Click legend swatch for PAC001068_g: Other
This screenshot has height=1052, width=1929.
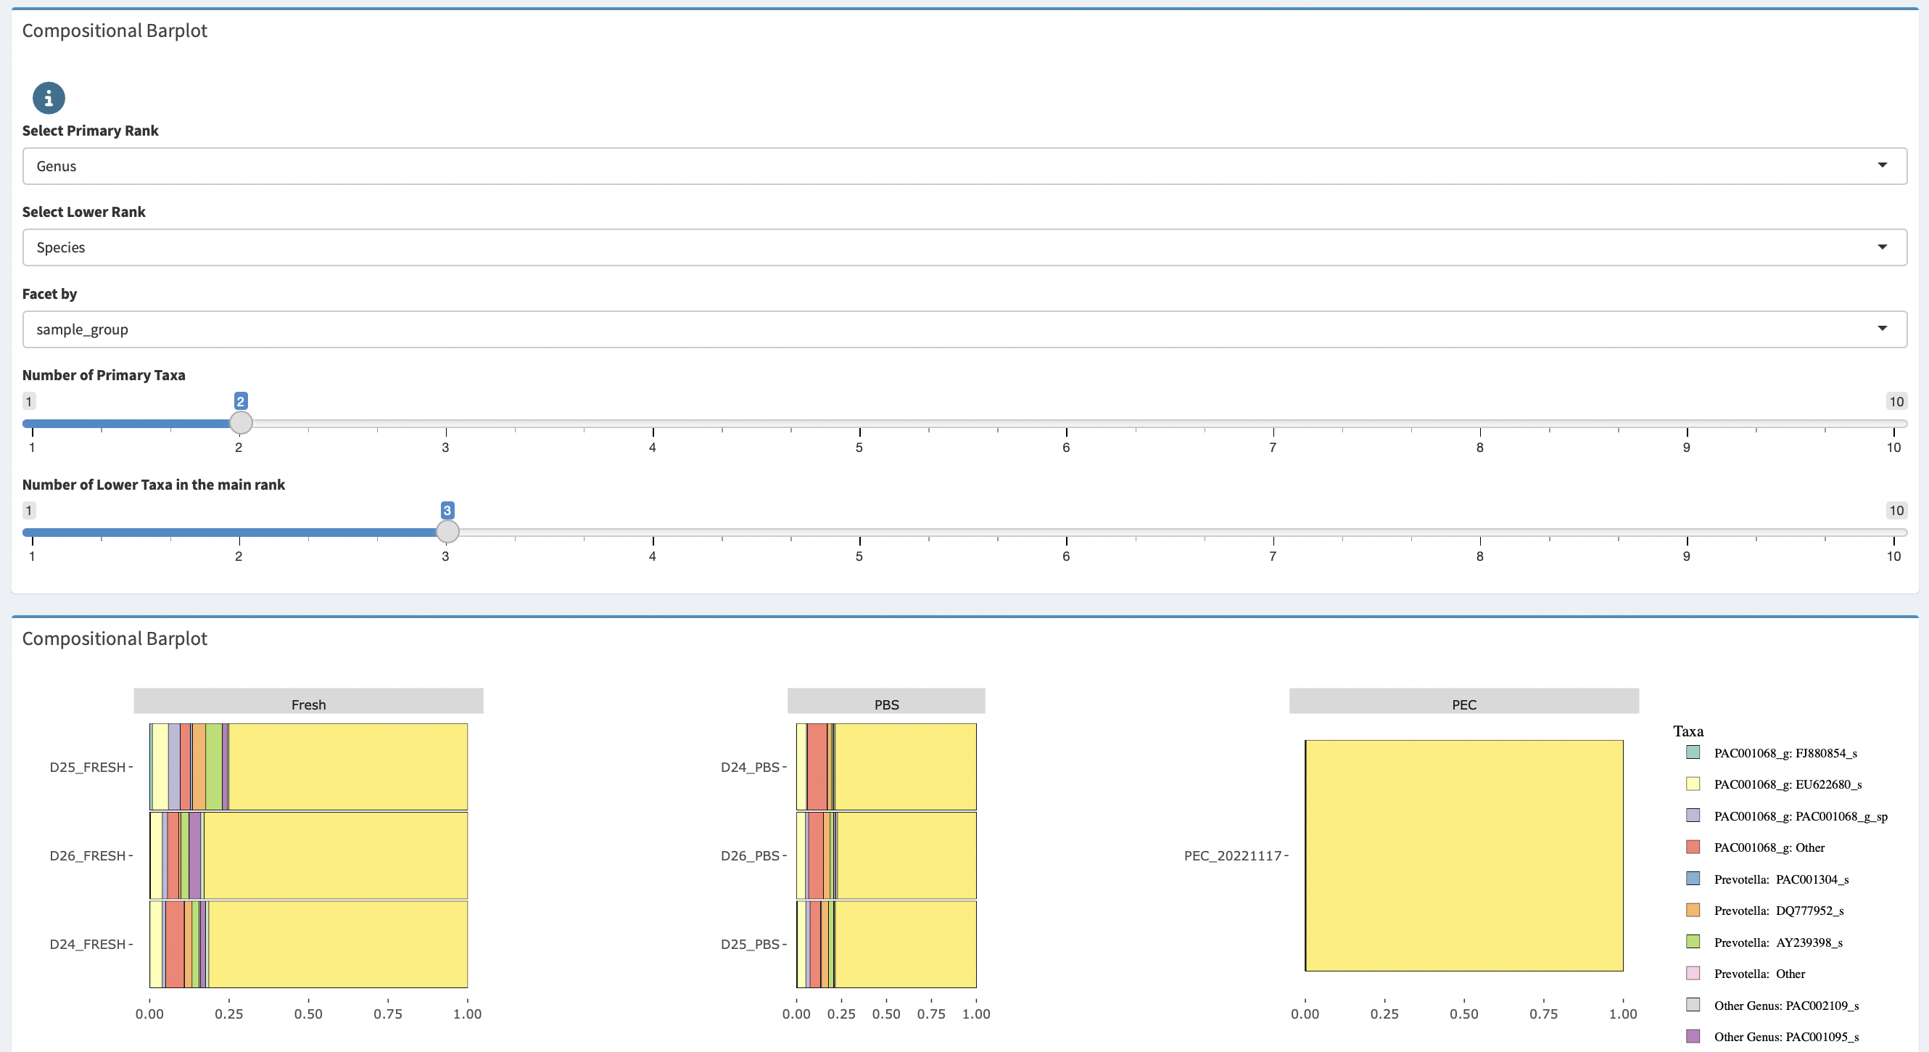tap(1693, 847)
